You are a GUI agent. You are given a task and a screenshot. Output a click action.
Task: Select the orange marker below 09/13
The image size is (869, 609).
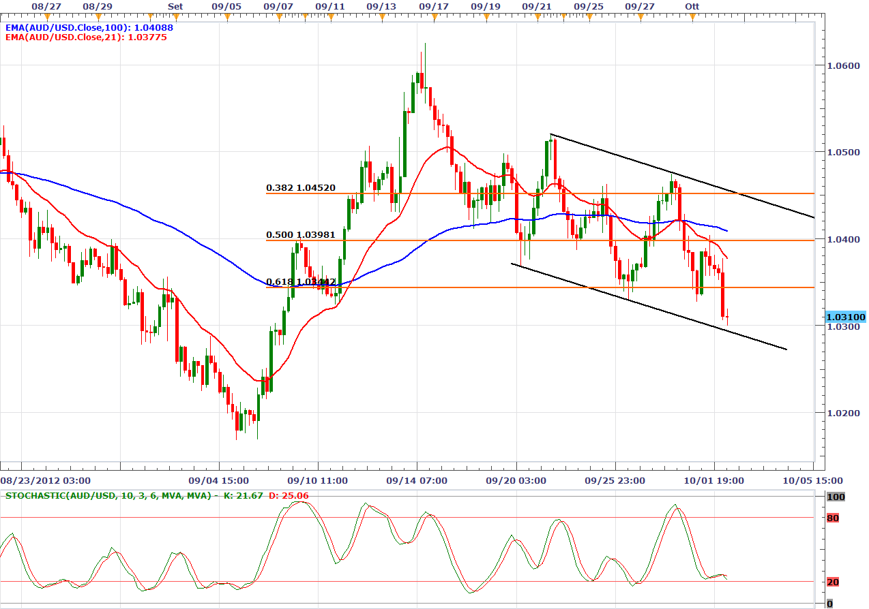(x=381, y=15)
